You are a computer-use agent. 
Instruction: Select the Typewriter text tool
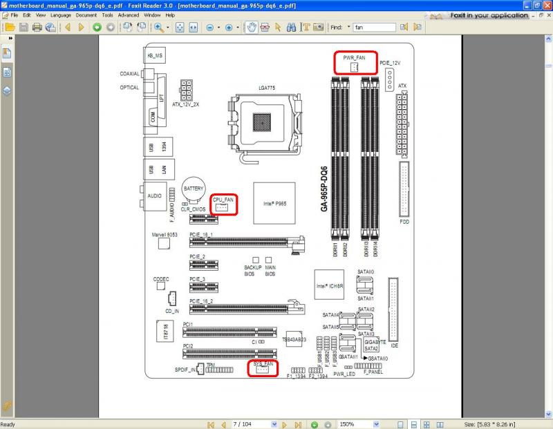305,27
